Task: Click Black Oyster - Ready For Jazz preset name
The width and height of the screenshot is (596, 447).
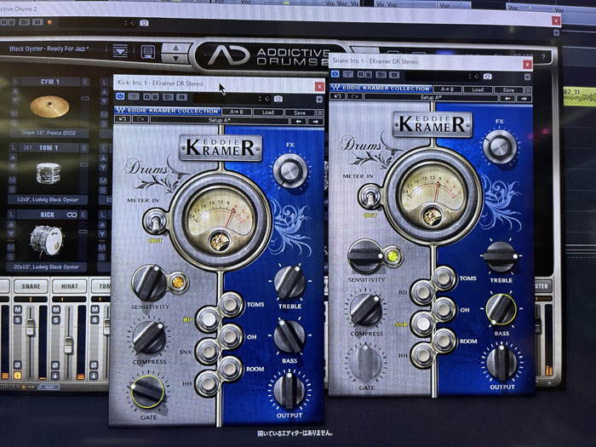Action: coord(49,49)
